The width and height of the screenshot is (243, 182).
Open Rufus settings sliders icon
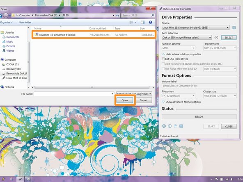(175, 126)
